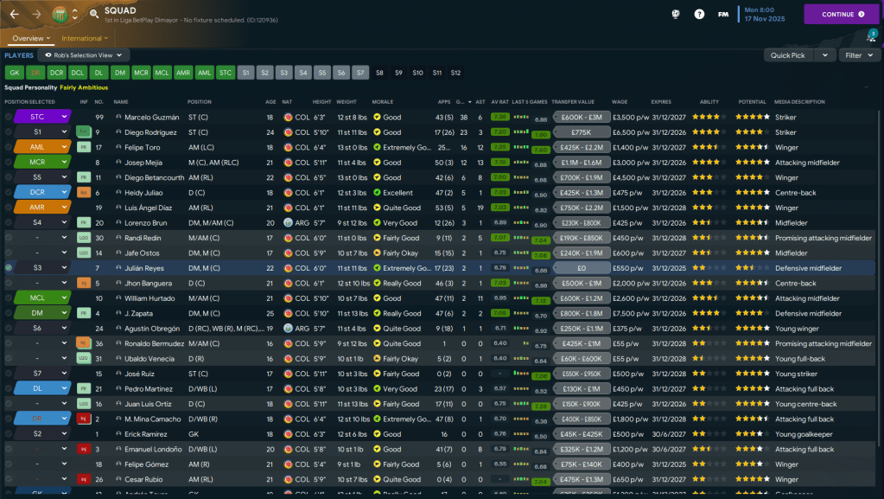The width and height of the screenshot is (884, 499).
Task: Sort by the Transfer Value column header
Action: pyautogui.click(x=574, y=101)
